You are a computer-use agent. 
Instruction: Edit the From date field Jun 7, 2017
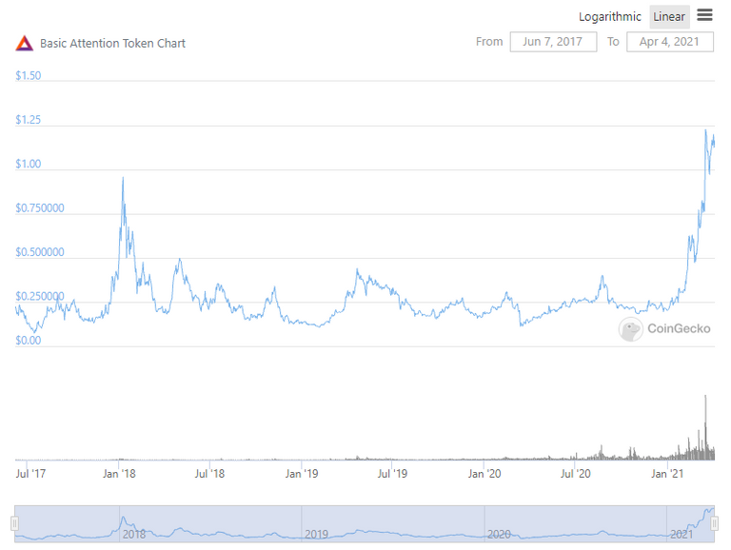point(553,42)
